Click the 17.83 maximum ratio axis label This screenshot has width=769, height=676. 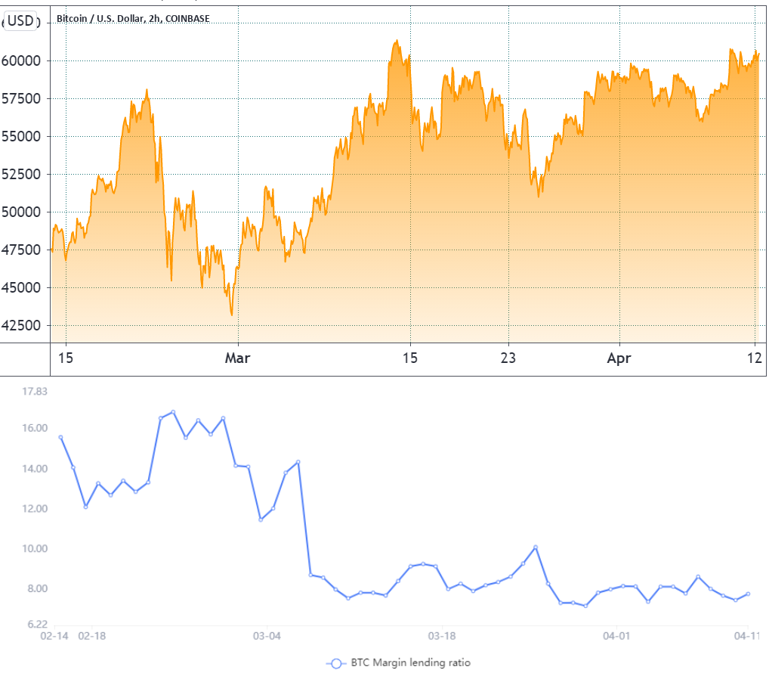pyautogui.click(x=35, y=391)
